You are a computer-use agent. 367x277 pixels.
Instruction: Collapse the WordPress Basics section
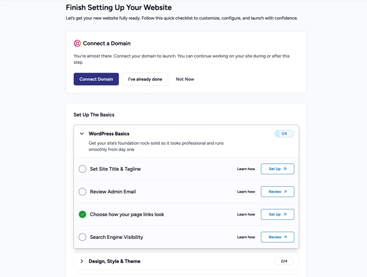(81, 134)
